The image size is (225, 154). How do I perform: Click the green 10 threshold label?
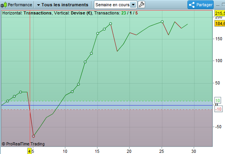(218, 100)
